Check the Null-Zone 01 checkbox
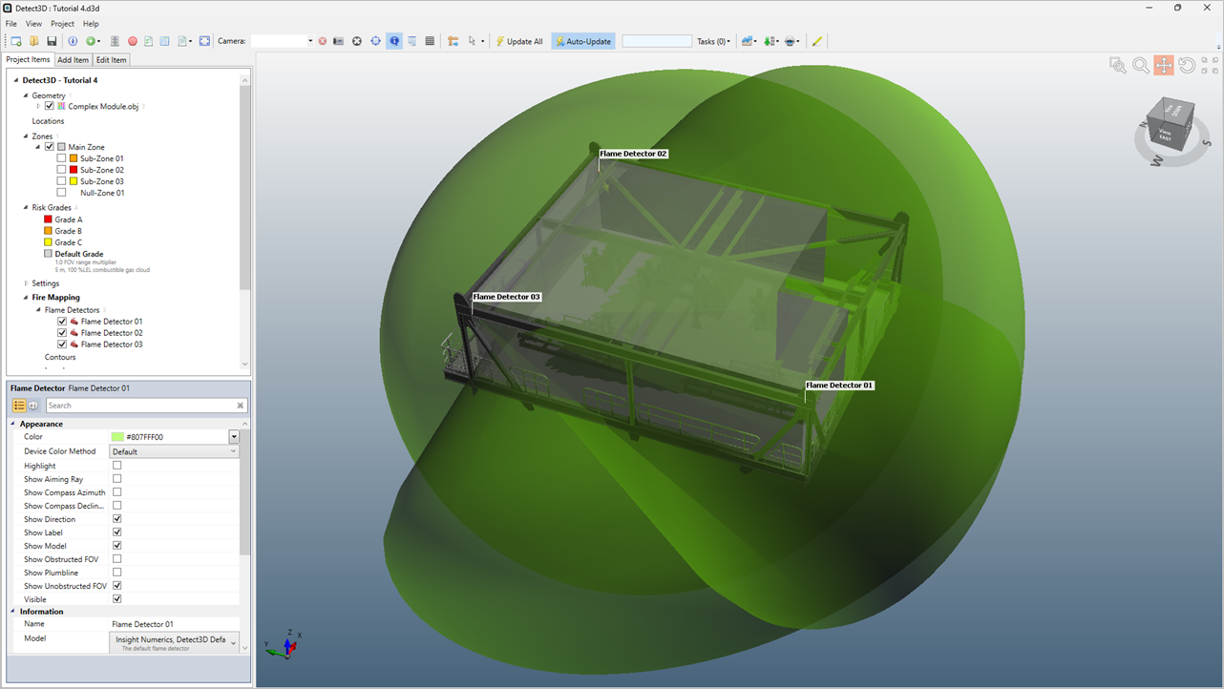The image size is (1224, 689). coord(61,193)
